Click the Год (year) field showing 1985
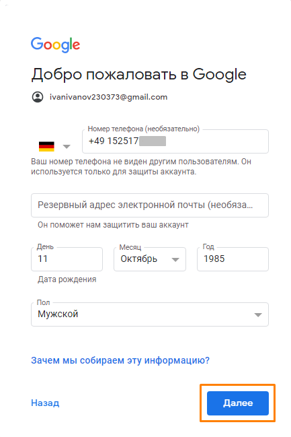The width and height of the screenshot is (291, 437). point(233,259)
